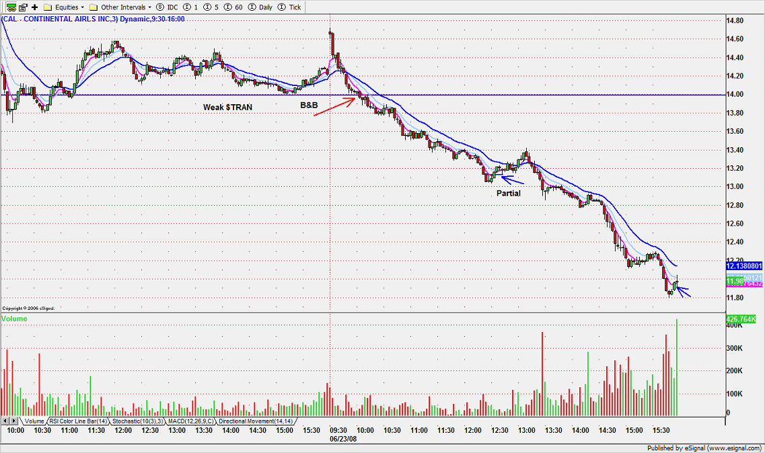Click the 09:30 time axis label
The image size is (765, 453).
[x=338, y=431]
